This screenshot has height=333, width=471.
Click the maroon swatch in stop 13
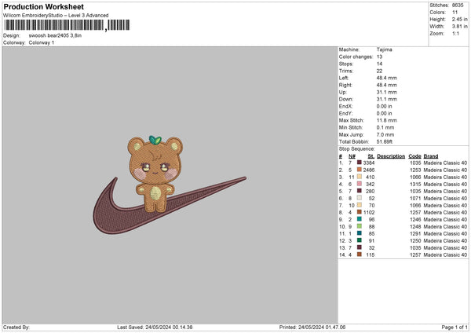click(x=359, y=247)
